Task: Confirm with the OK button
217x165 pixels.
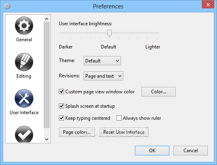Action: pos(152,151)
